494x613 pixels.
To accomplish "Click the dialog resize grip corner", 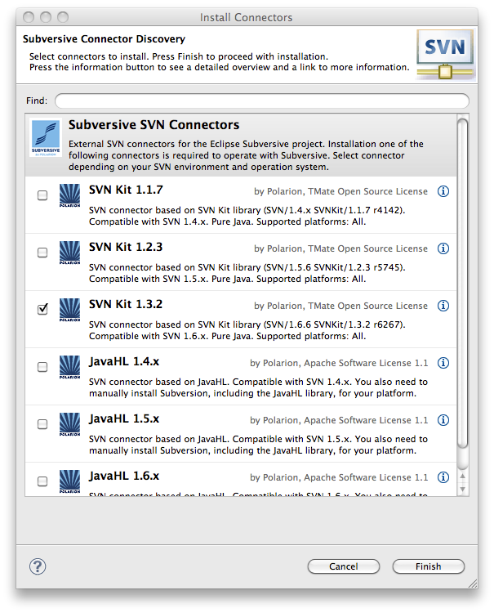I will pos(473,584).
